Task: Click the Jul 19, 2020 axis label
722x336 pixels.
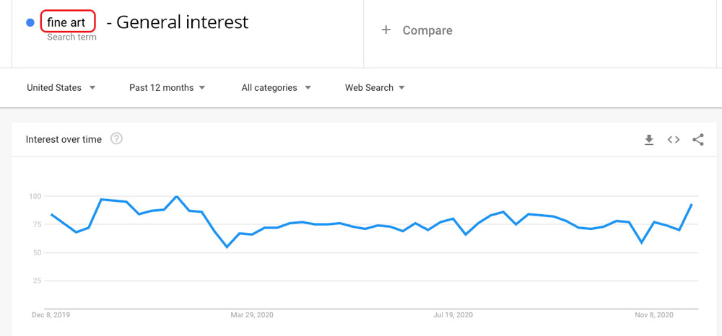Action: pos(453,315)
